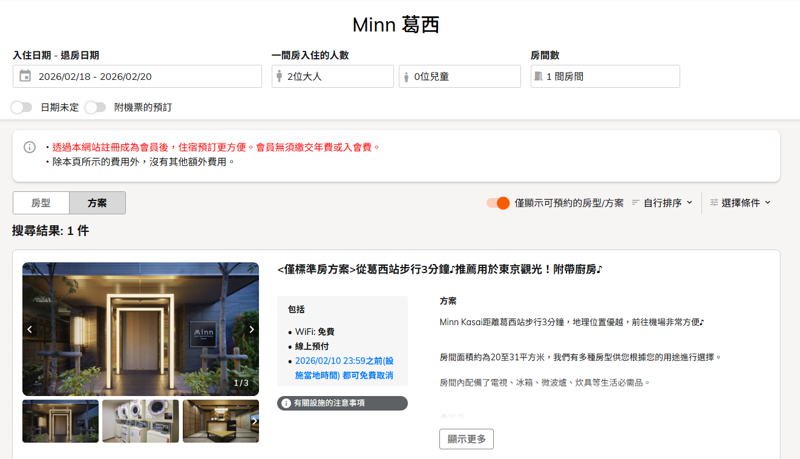Enable the 日期未定 toggle
The width and height of the screenshot is (800, 459).
22,107
